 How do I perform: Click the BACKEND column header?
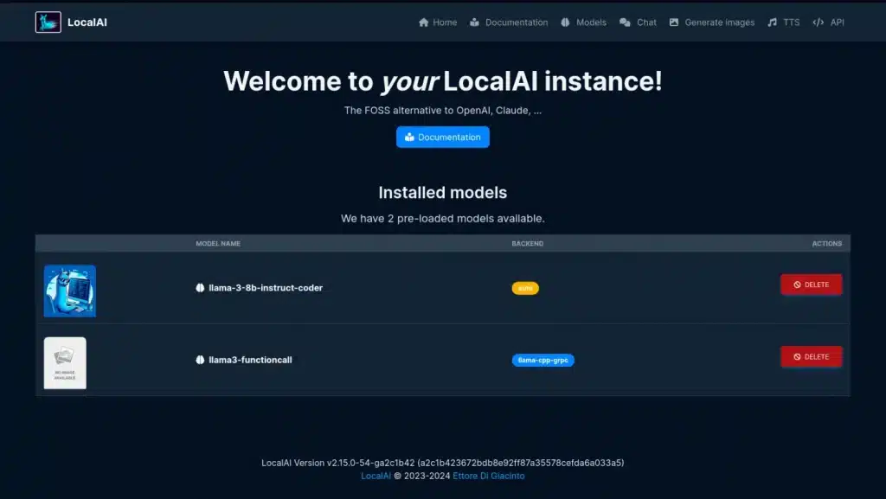[527, 244]
